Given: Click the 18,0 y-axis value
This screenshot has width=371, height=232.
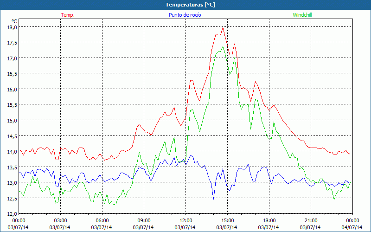Looking at the screenshot, I should [x=13, y=27].
